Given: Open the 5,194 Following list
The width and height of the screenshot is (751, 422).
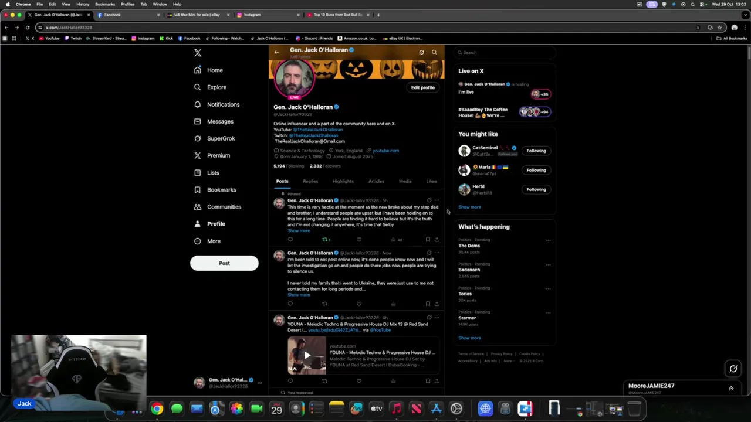Looking at the screenshot, I should 289,166.
